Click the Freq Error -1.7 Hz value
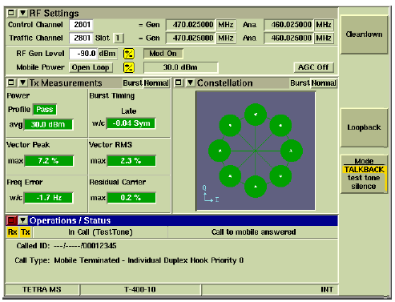The height and width of the screenshot is (302, 395). (x=48, y=198)
